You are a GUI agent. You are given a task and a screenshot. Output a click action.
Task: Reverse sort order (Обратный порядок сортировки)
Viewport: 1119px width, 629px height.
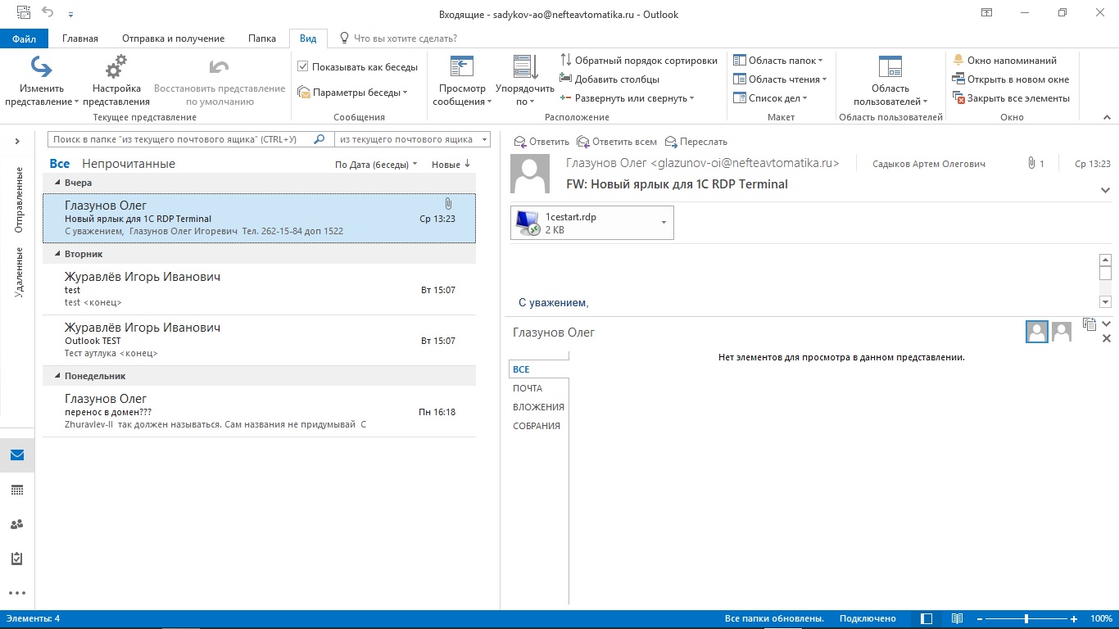point(639,61)
